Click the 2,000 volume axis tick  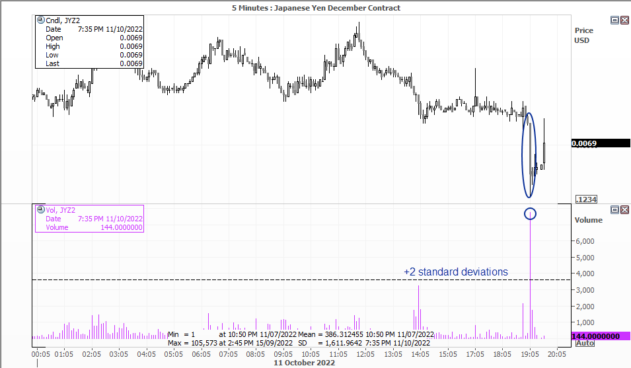(585, 307)
